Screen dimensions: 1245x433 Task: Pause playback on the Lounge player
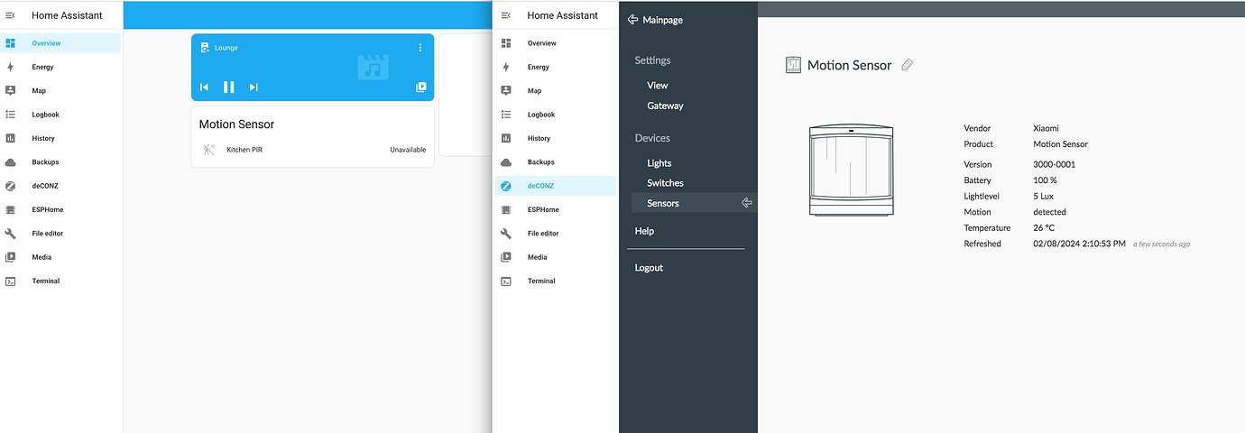[x=229, y=87]
